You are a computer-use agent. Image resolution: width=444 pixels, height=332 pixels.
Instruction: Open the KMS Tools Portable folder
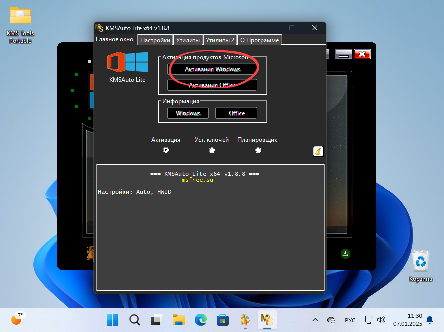(19, 14)
